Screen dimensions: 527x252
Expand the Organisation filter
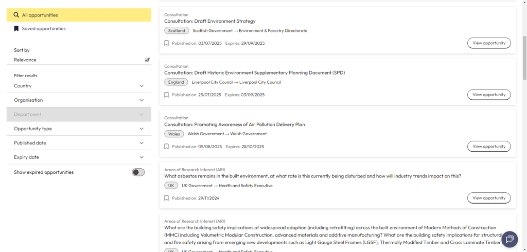(x=79, y=100)
